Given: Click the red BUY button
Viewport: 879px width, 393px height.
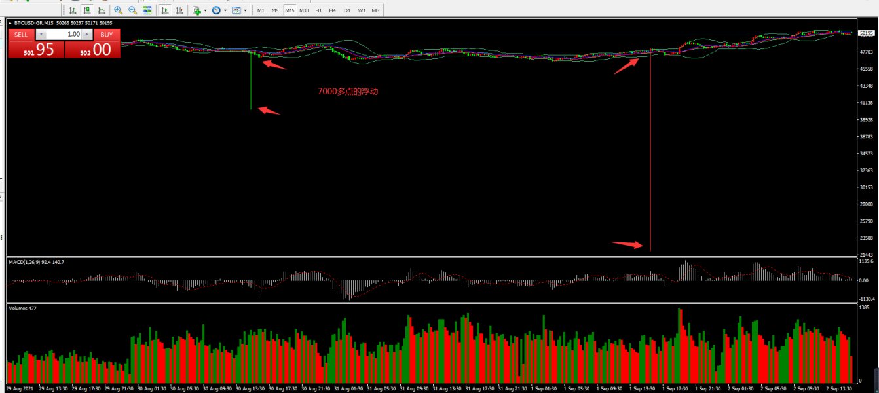Looking at the screenshot, I should click(107, 35).
